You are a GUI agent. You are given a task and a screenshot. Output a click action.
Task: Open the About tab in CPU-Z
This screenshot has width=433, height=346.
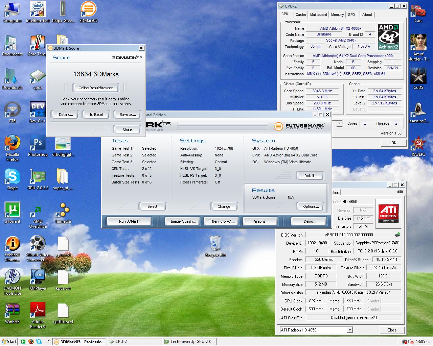pyautogui.click(x=367, y=15)
